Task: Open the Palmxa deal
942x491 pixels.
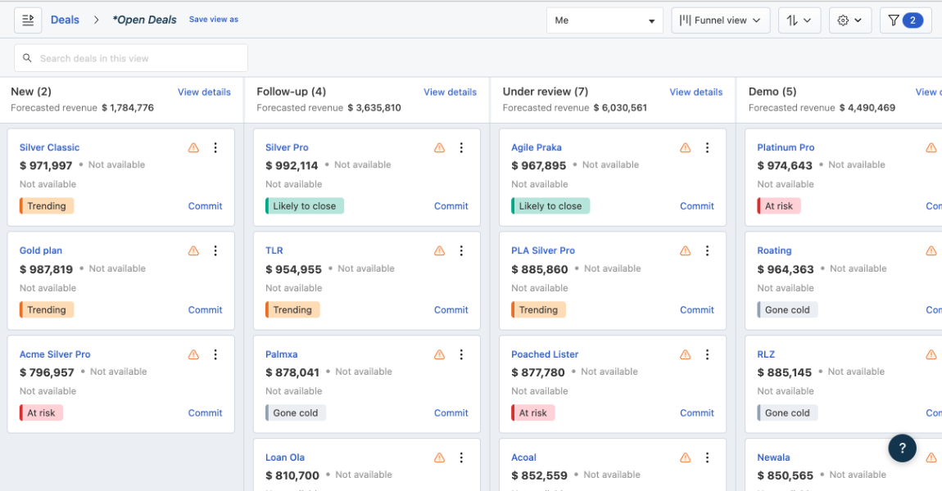Action: tap(281, 354)
